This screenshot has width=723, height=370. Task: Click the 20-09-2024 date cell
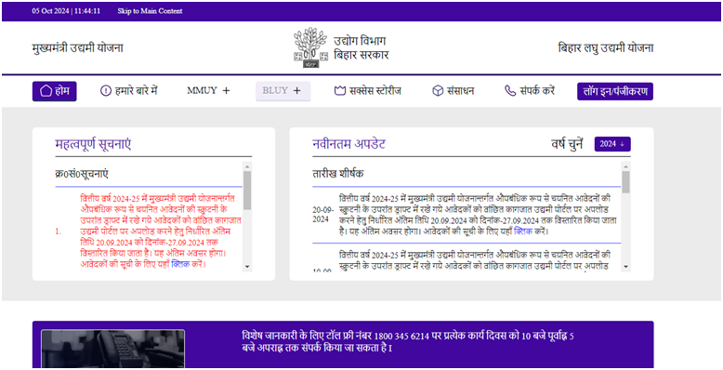(x=323, y=215)
